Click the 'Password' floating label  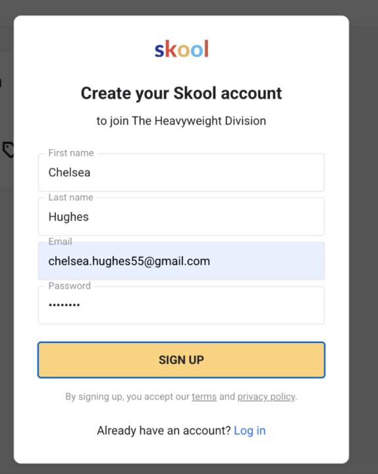70,286
